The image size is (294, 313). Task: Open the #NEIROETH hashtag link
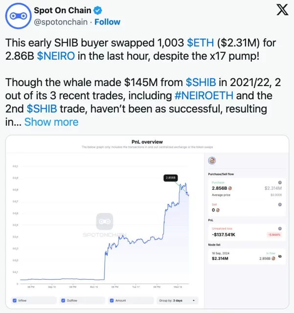(201, 95)
